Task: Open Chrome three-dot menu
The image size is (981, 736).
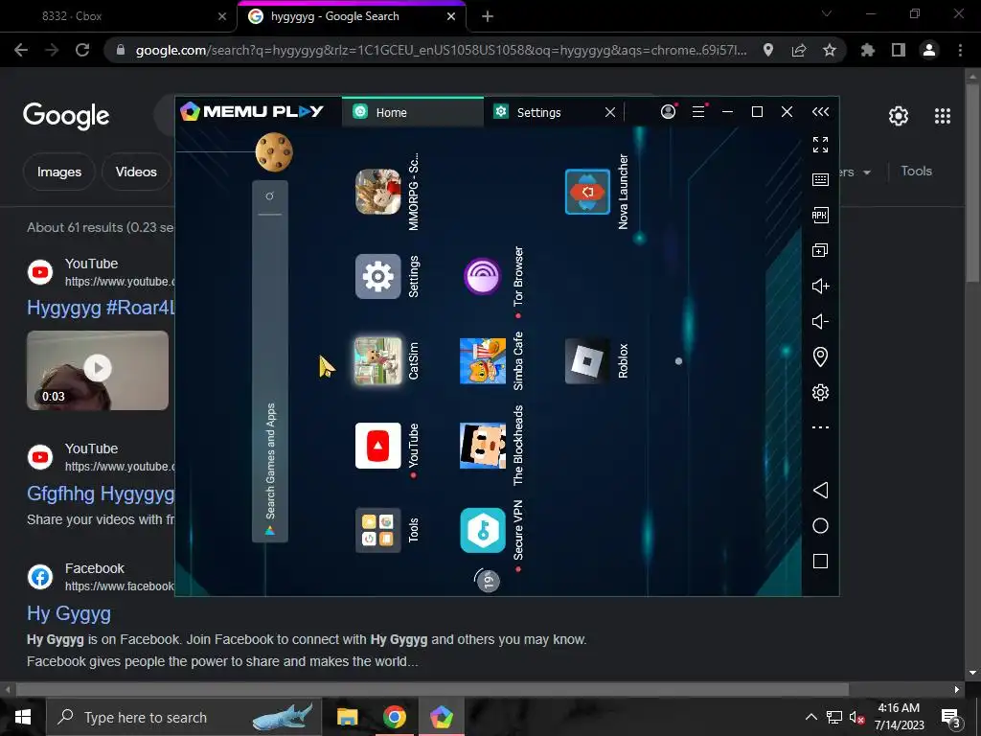Action: (x=960, y=50)
